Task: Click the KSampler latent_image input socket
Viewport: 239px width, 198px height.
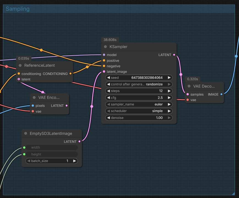Action: 104,71
